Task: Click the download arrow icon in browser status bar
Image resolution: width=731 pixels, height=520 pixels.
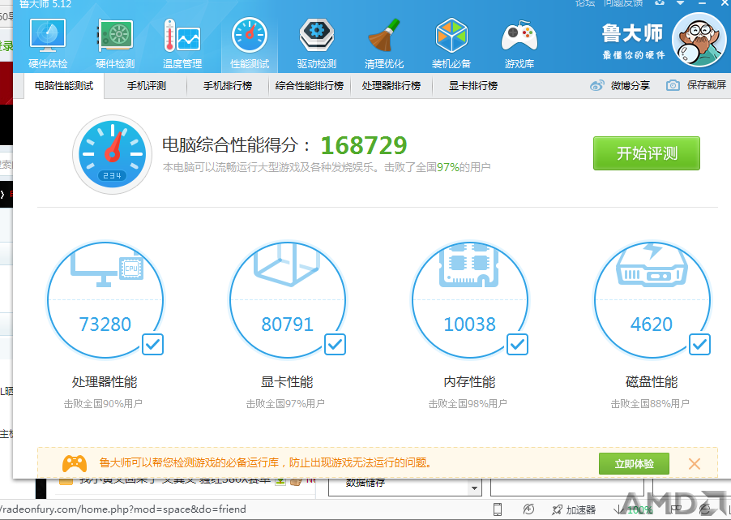Action: pyautogui.click(x=620, y=509)
